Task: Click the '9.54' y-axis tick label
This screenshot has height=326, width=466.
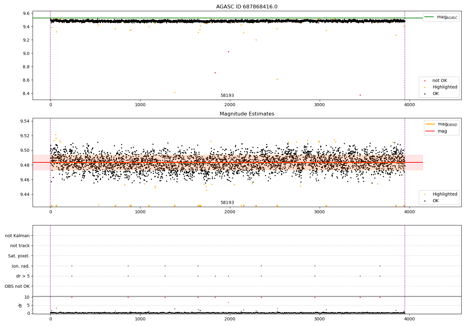Action: [25, 121]
